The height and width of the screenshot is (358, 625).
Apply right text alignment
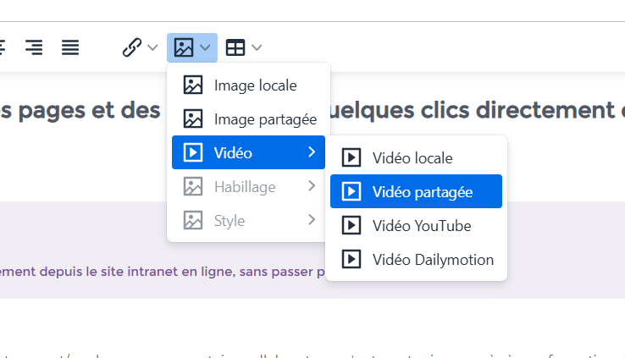pyautogui.click(x=34, y=47)
